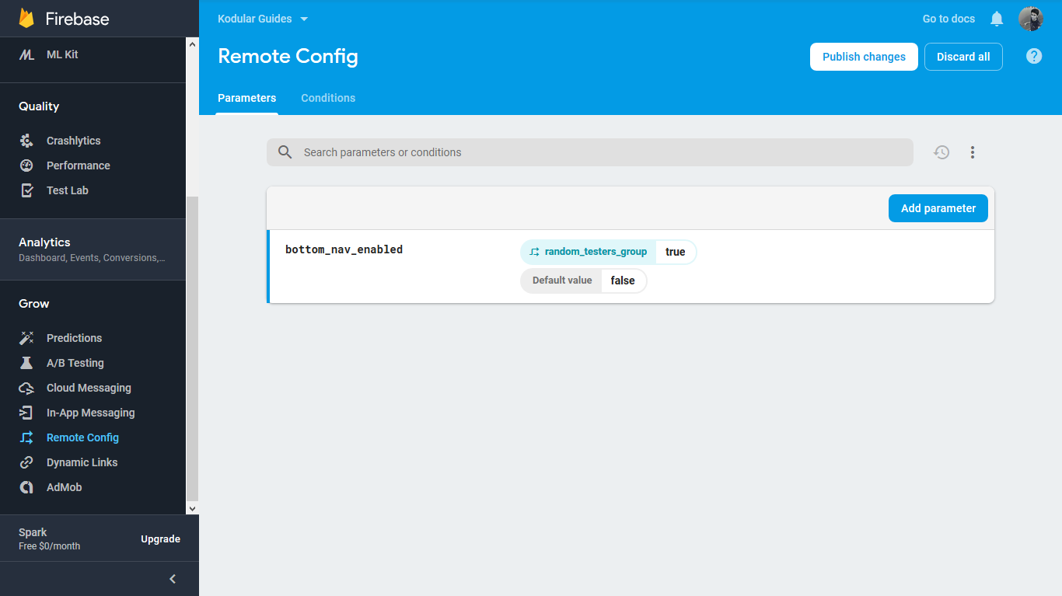
Task: Click the sidebar scrollbar down arrow
Action: coord(193,508)
